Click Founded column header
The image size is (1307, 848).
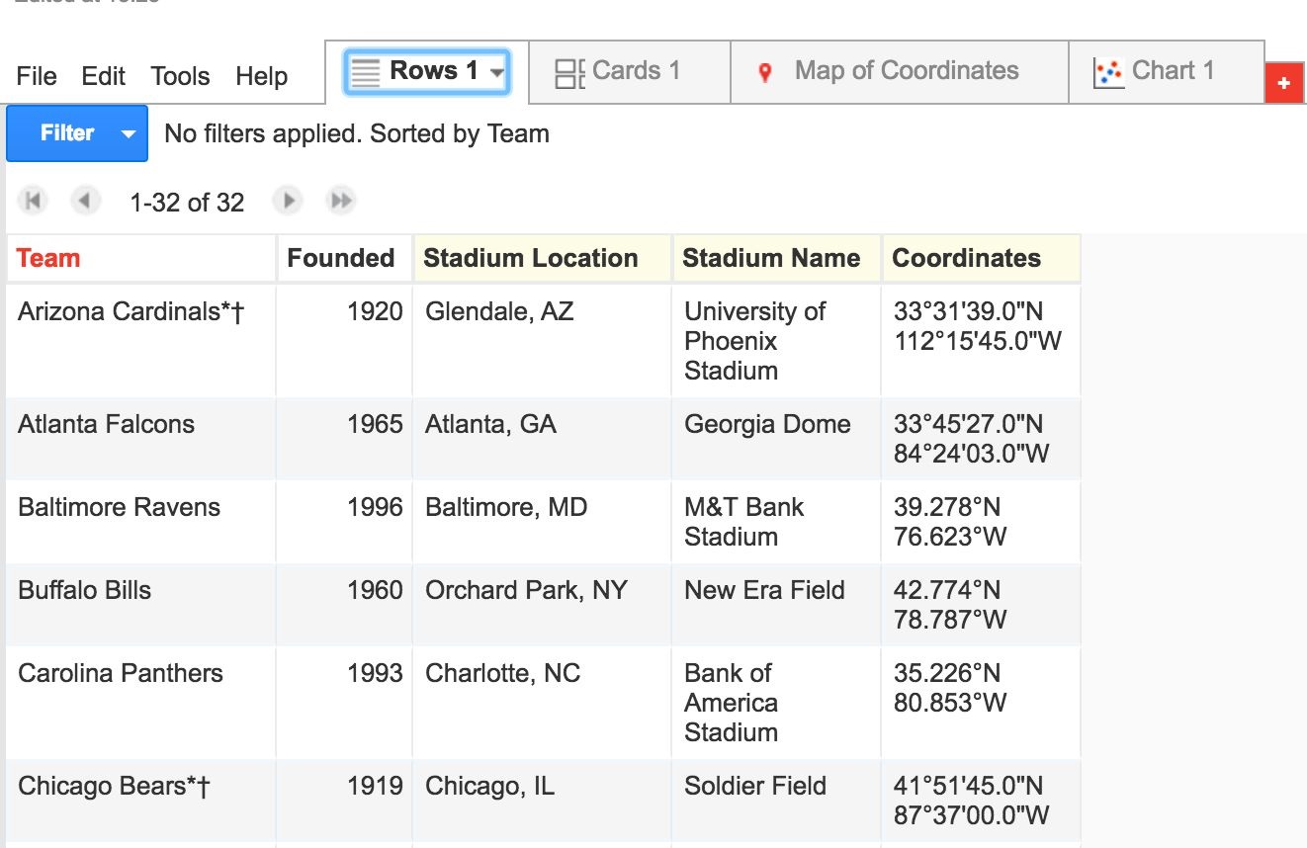[x=344, y=258]
